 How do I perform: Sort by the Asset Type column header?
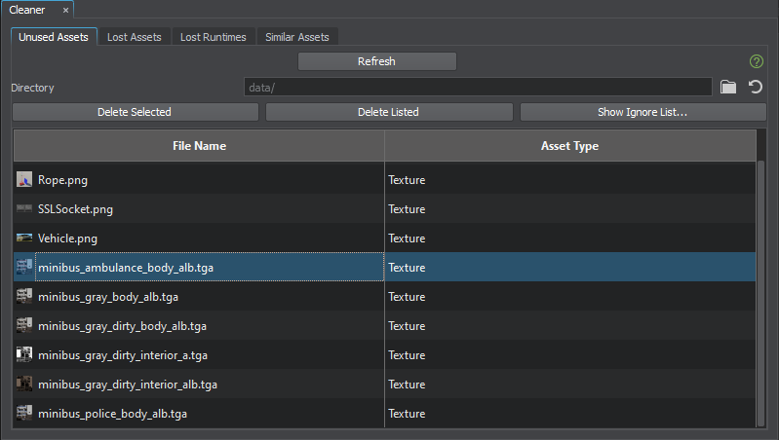[569, 146]
